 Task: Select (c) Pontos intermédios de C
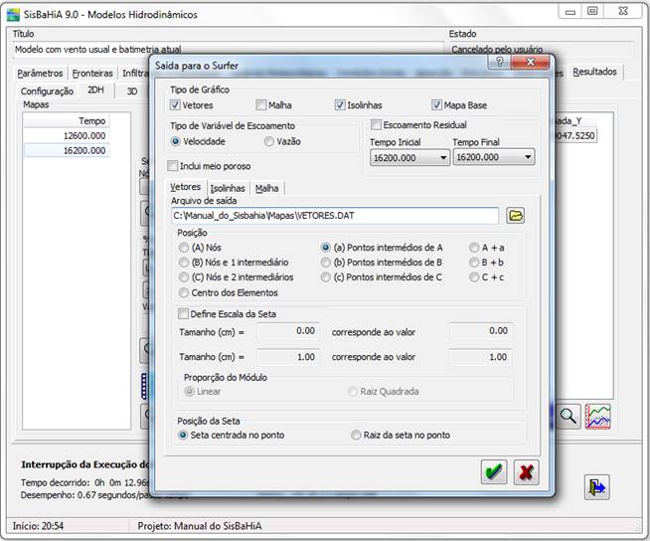click(x=326, y=276)
